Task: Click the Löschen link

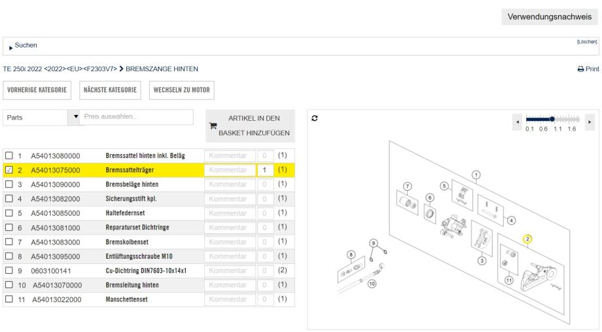Action: click(587, 41)
